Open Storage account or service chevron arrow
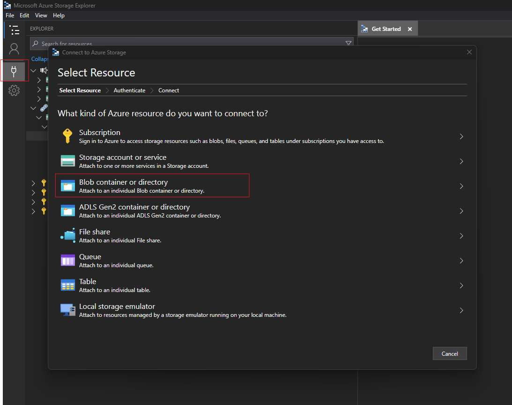This screenshot has height=405, width=512. tap(461, 161)
